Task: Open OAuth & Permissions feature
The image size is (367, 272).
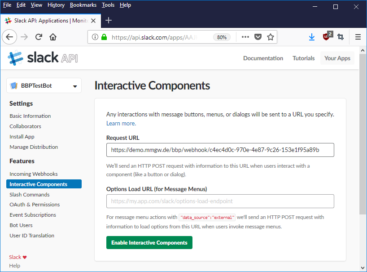Action: [x=35, y=205]
